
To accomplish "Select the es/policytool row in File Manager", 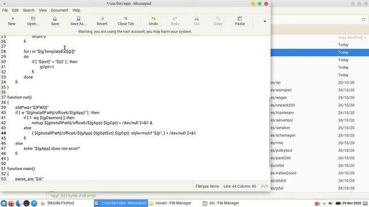I will [320, 151].
